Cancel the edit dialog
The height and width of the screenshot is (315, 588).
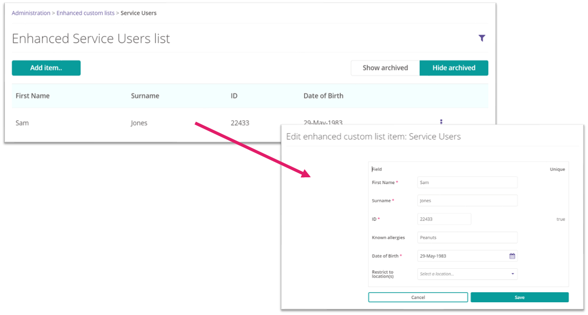(418, 297)
